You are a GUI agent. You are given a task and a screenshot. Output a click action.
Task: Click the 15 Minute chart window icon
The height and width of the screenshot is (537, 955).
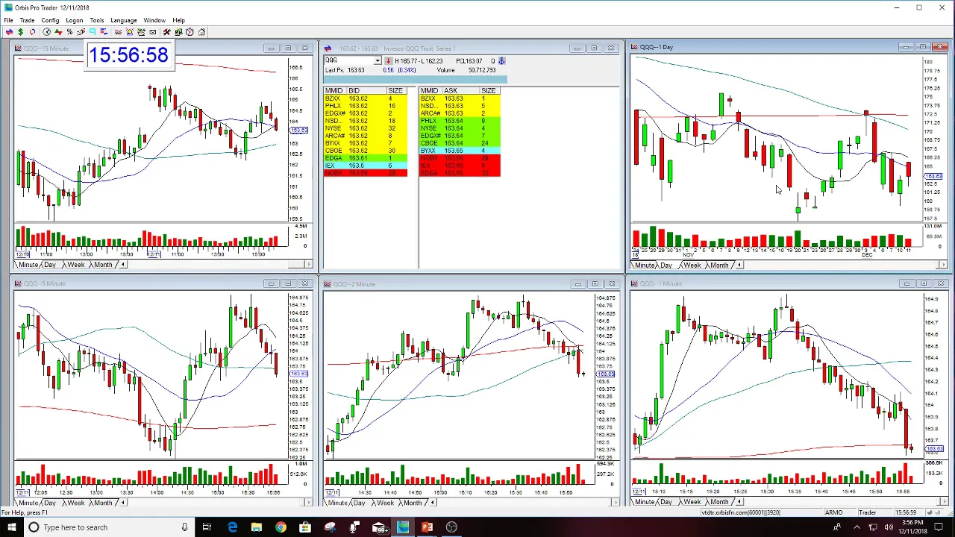pos(18,48)
